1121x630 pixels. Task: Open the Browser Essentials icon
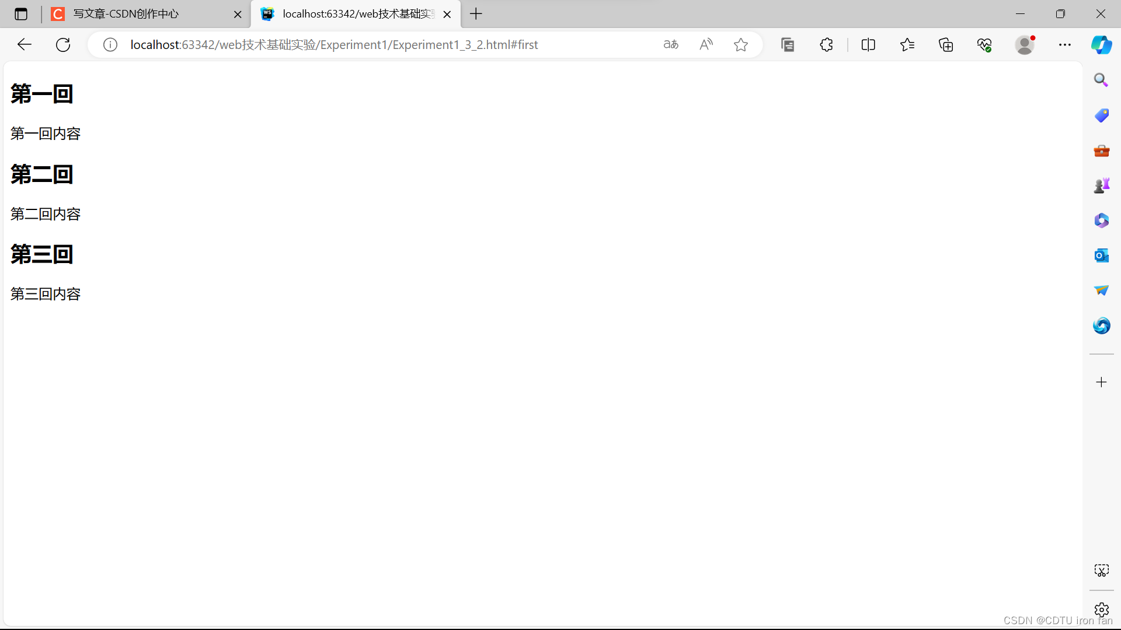(x=986, y=44)
